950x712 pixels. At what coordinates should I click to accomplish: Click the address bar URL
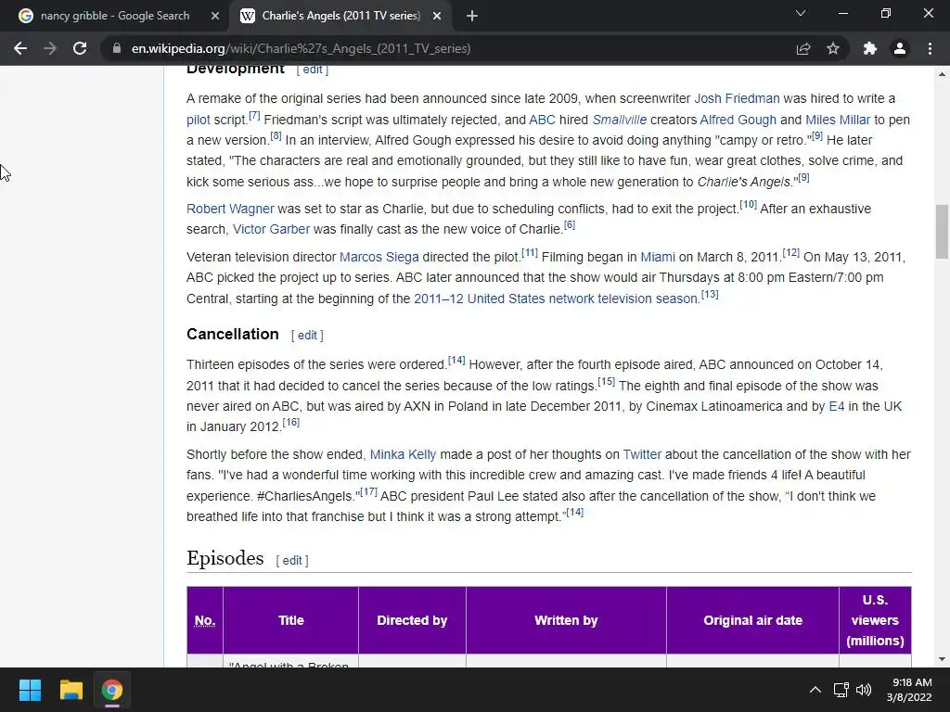[x=302, y=48]
